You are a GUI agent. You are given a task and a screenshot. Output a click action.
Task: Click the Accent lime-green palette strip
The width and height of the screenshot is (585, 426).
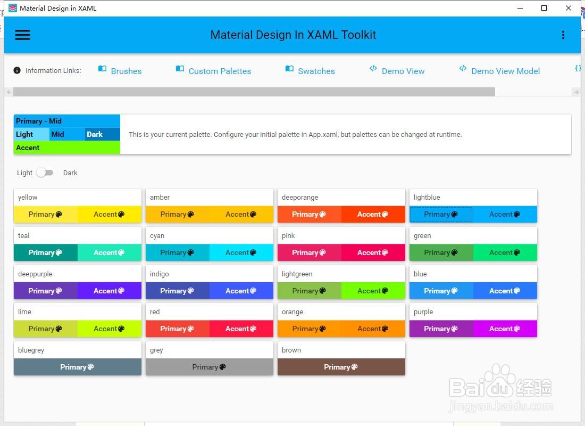point(67,148)
